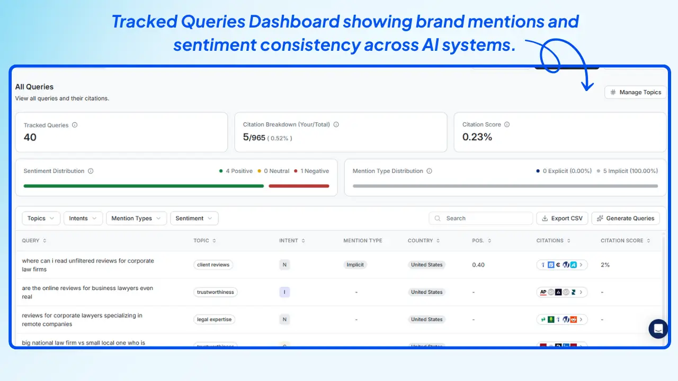Viewport: 678px width, 381px height.
Task: Click the magnifier icon in the search bar
Action: 436,218
